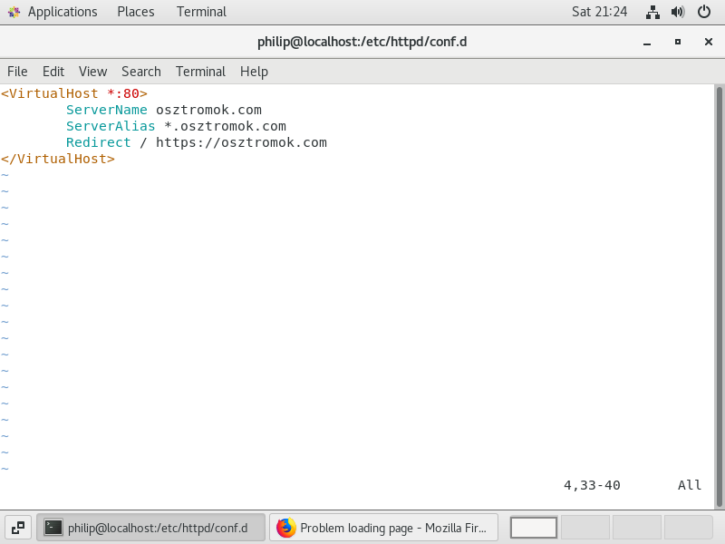This screenshot has width=725, height=544.
Task: Click the All scroll indicator in vim
Action: (690, 485)
